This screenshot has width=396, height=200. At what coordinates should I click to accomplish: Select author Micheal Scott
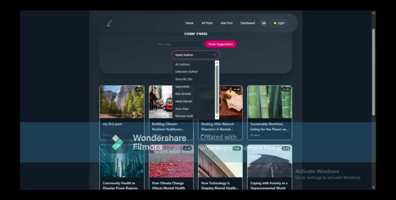click(184, 116)
